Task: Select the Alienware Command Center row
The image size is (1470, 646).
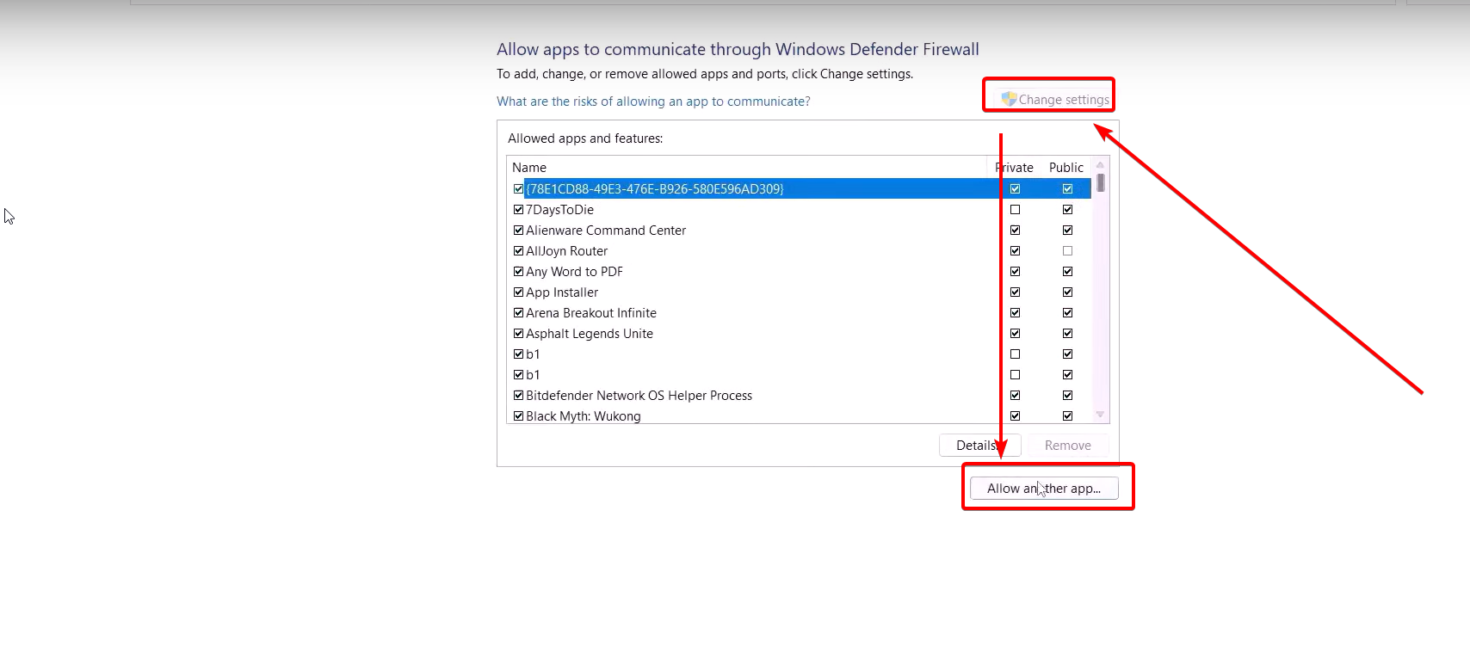Action: 800,231
